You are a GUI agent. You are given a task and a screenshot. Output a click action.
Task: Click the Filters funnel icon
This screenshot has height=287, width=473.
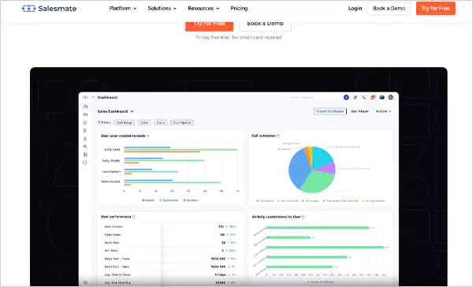point(99,122)
